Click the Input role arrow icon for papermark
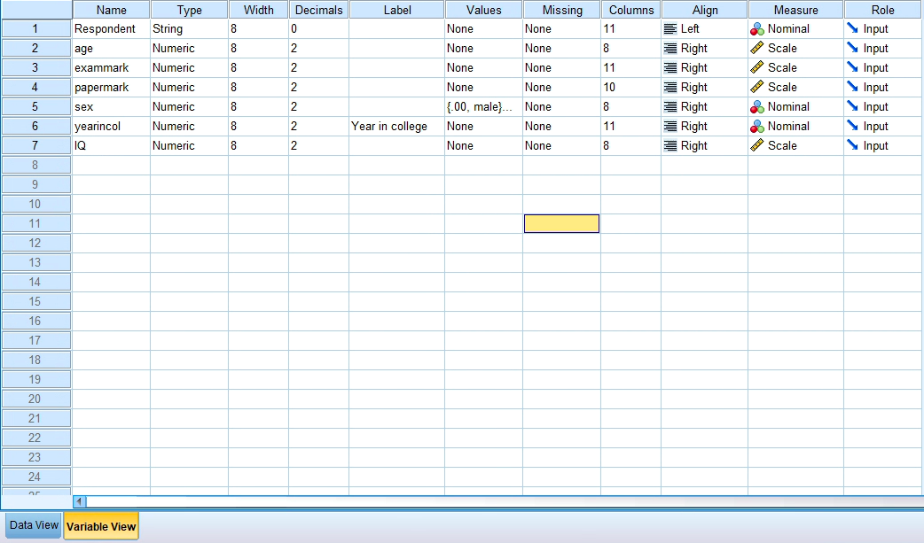924x543 pixels. pos(852,86)
